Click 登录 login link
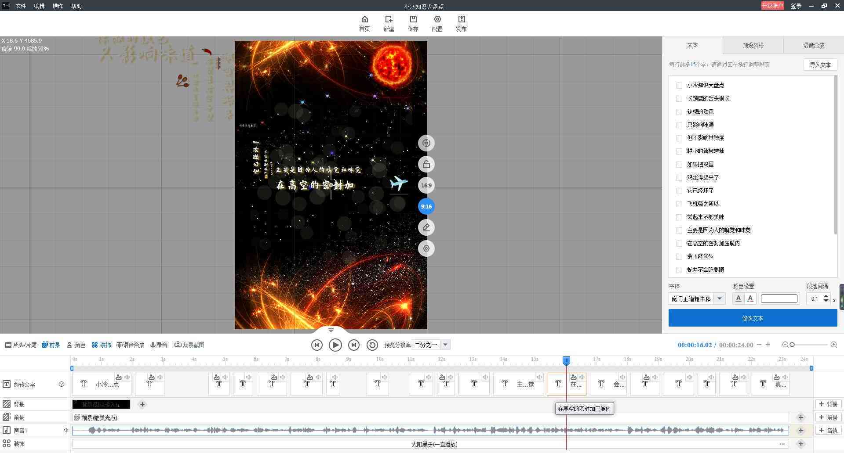This screenshot has height=453, width=844. click(x=796, y=6)
